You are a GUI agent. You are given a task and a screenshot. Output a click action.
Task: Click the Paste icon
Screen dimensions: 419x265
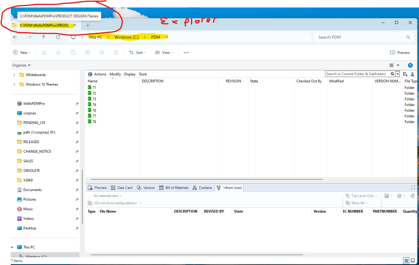click(73, 52)
